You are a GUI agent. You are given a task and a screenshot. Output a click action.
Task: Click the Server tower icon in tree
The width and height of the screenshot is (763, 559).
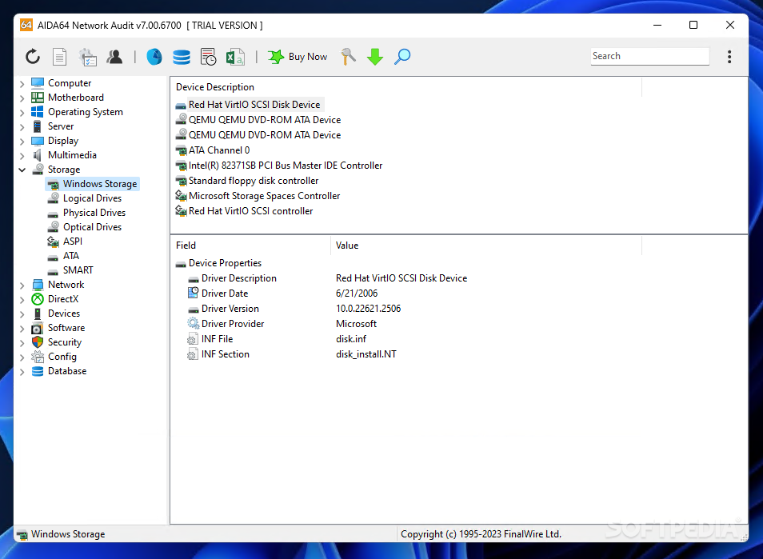click(x=38, y=126)
